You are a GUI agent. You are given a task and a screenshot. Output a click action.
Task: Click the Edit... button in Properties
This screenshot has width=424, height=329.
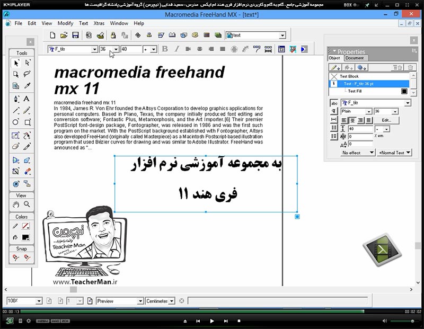(x=386, y=120)
